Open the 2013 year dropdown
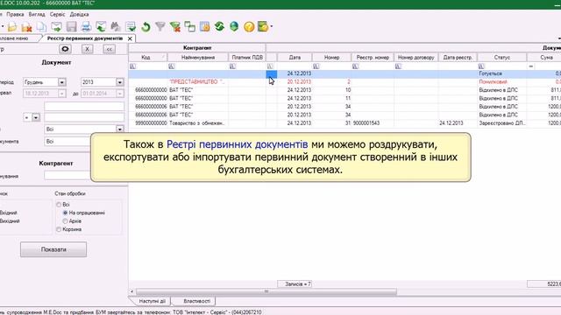Image resolution: width=561 pixels, height=315 pixels. pos(120,82)
